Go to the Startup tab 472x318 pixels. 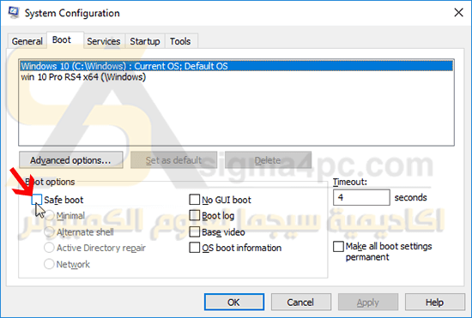click(145, 41)
